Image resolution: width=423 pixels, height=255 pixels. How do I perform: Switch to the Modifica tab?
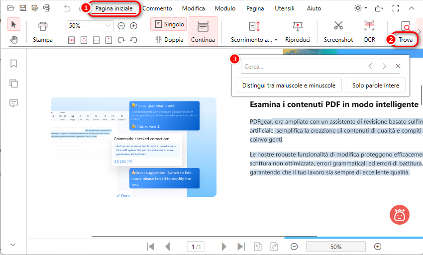point(194,8)
